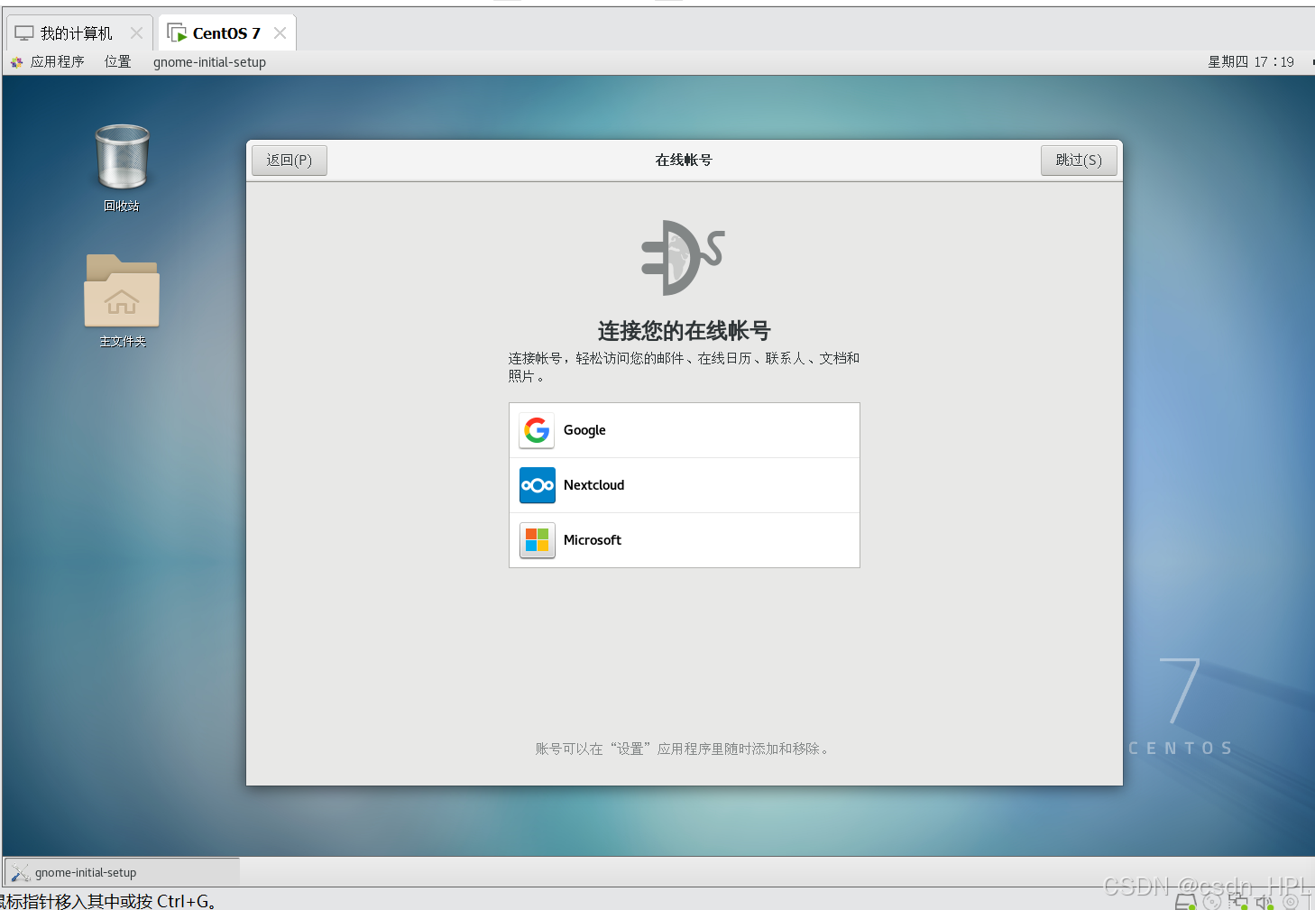The image size is (1315, 910).
Task: Click the 连接您的在线帐号 heading
Action: [x=685, y=330]
